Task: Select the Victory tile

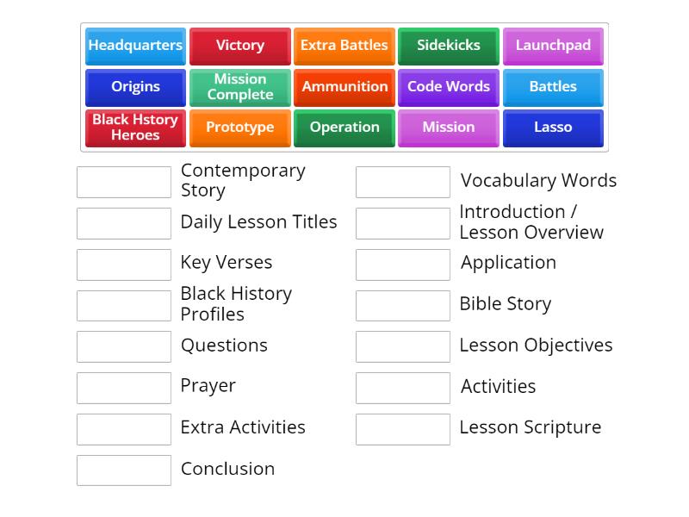Action: click(239, 46)
